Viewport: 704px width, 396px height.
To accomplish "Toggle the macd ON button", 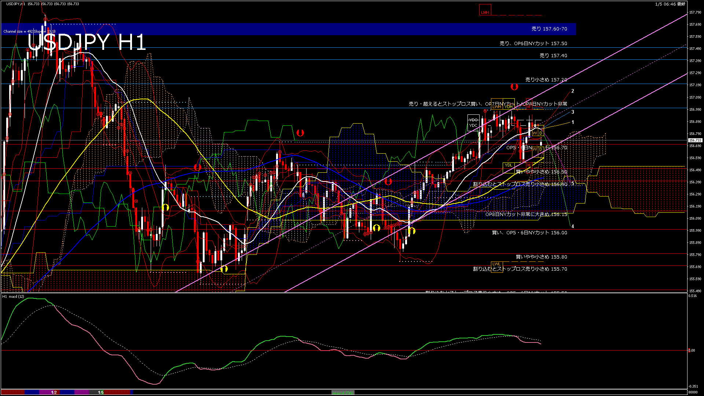I will (x=343, y=393).
